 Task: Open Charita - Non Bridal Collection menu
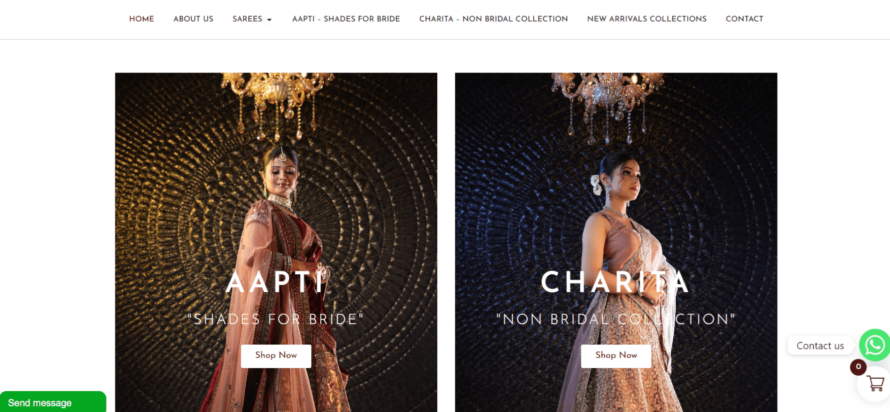point(493,19)
